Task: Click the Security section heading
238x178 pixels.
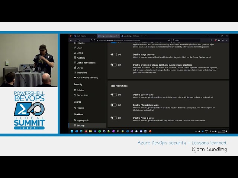Action: [x=78, y=84]
